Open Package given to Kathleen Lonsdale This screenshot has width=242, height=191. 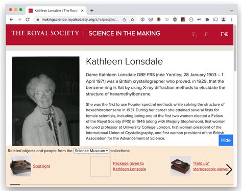pos(130,166)
